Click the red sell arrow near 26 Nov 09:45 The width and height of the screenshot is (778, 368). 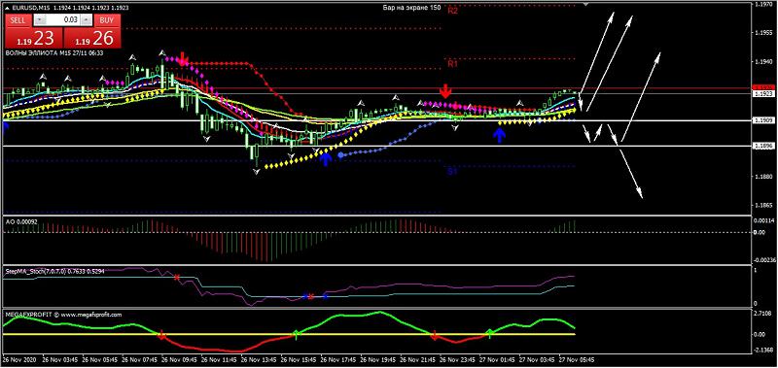183,58
